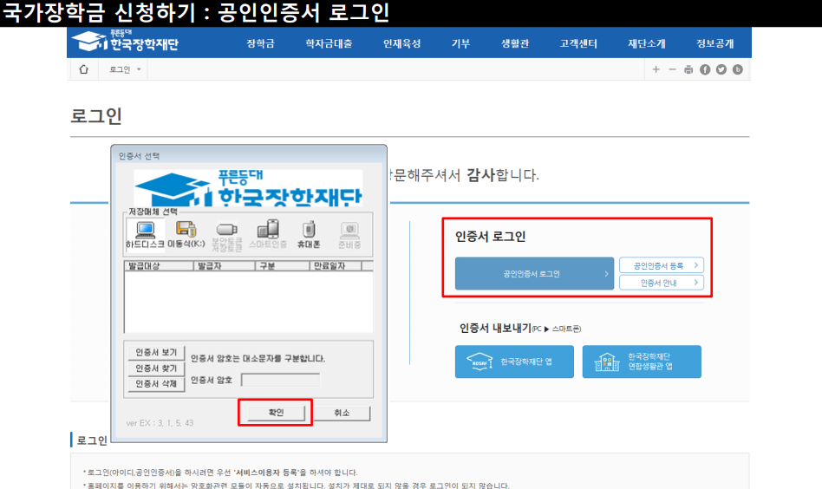Open the 학자금대출 menu
This screenshot has height=489, width=822.
point(329,43)
